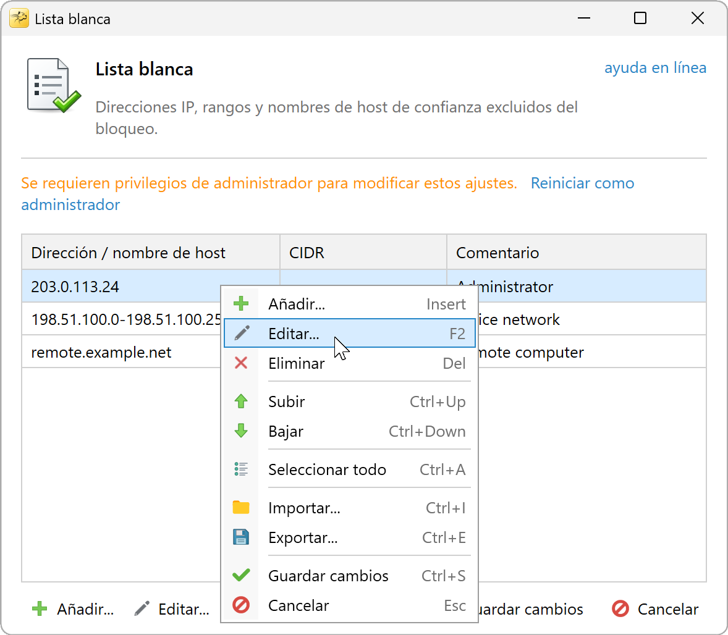Click the red prohibition icon of bottom Cancelar button
The image size is (728, 635).
click(620, 608)
